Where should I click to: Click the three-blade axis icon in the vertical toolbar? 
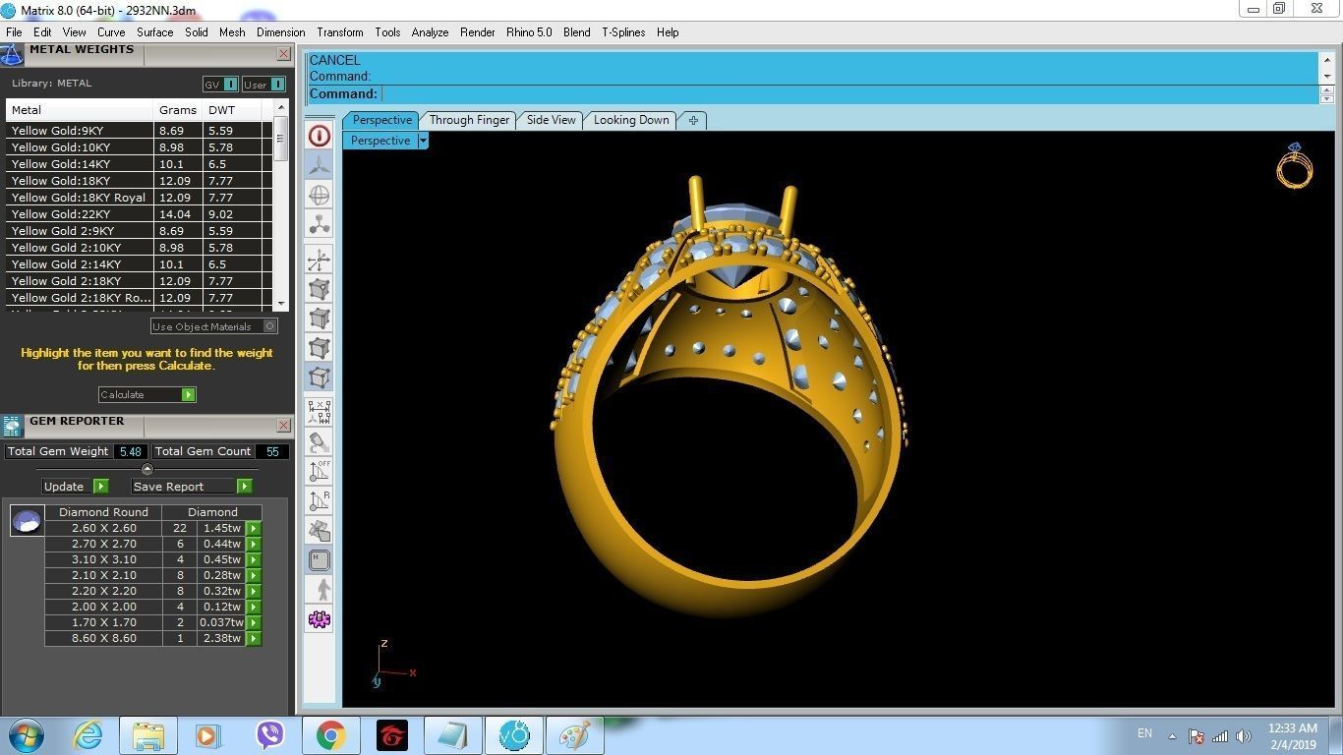point(320,165)
